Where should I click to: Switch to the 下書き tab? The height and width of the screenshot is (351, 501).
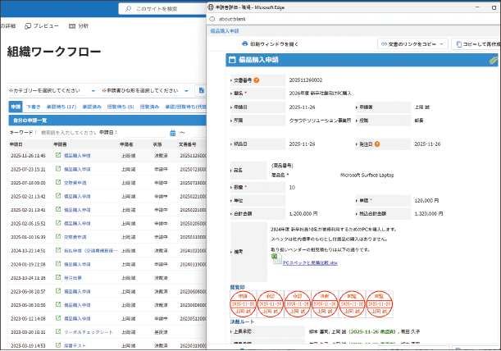(x=33, y=107)
